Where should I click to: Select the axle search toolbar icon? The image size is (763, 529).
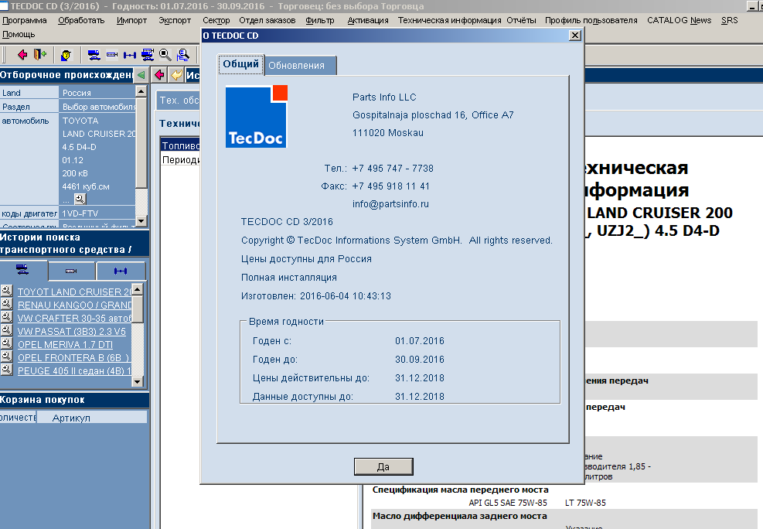129,55
